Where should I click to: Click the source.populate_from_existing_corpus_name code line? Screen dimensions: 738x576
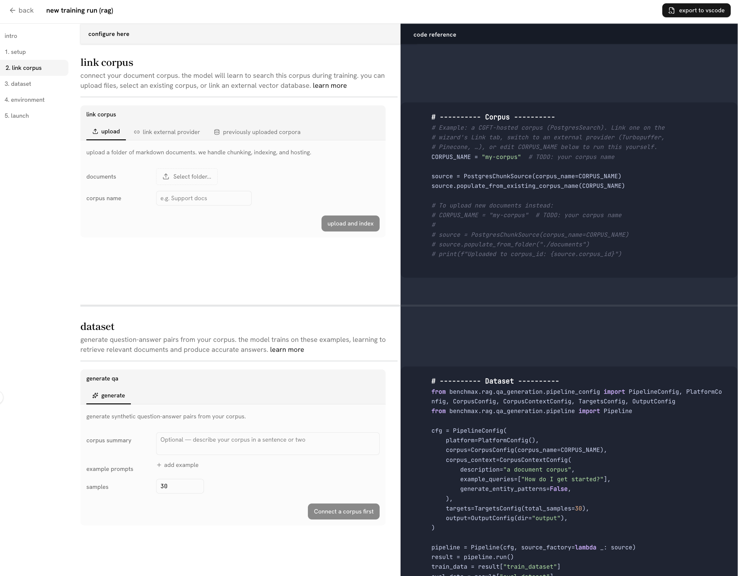click(528, 186)
